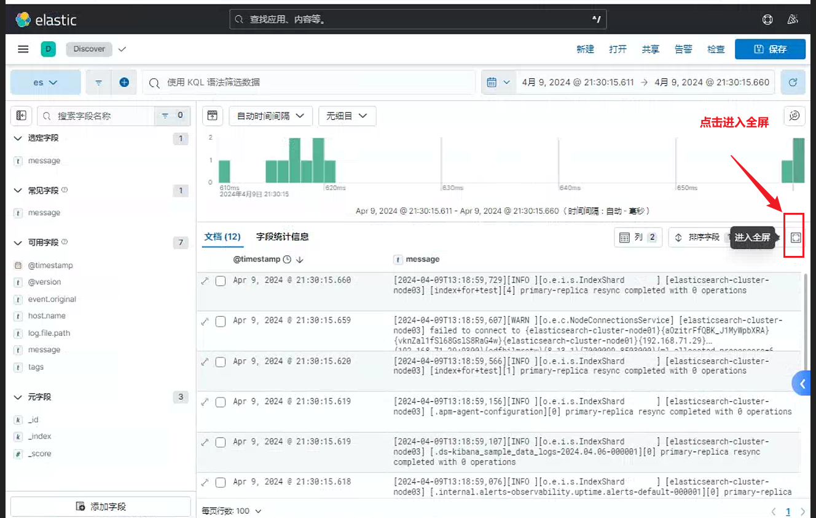
Task: Open the 检查 inspect link
Action: click(716, 49)
